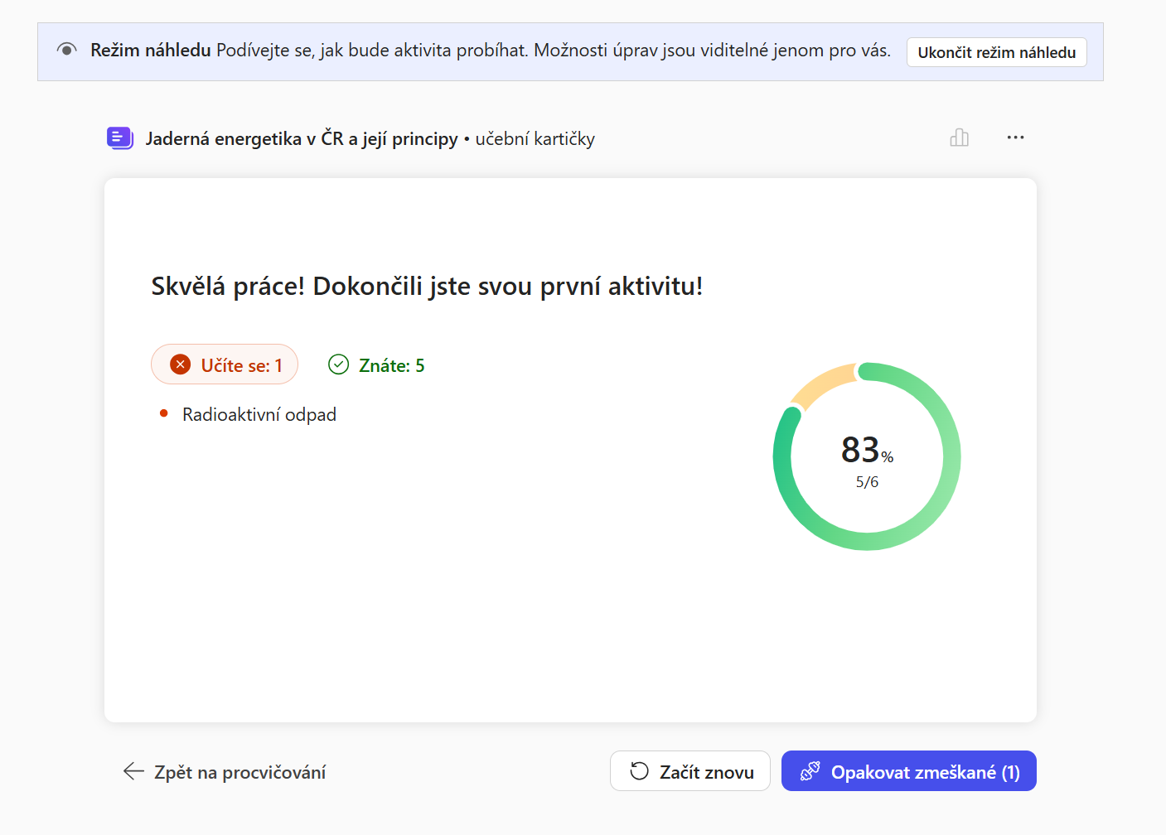Click the activity title 'Jaderná energetika v ČR'
The height and width of the screenshot is (835, 1166).
pos(302,138)
